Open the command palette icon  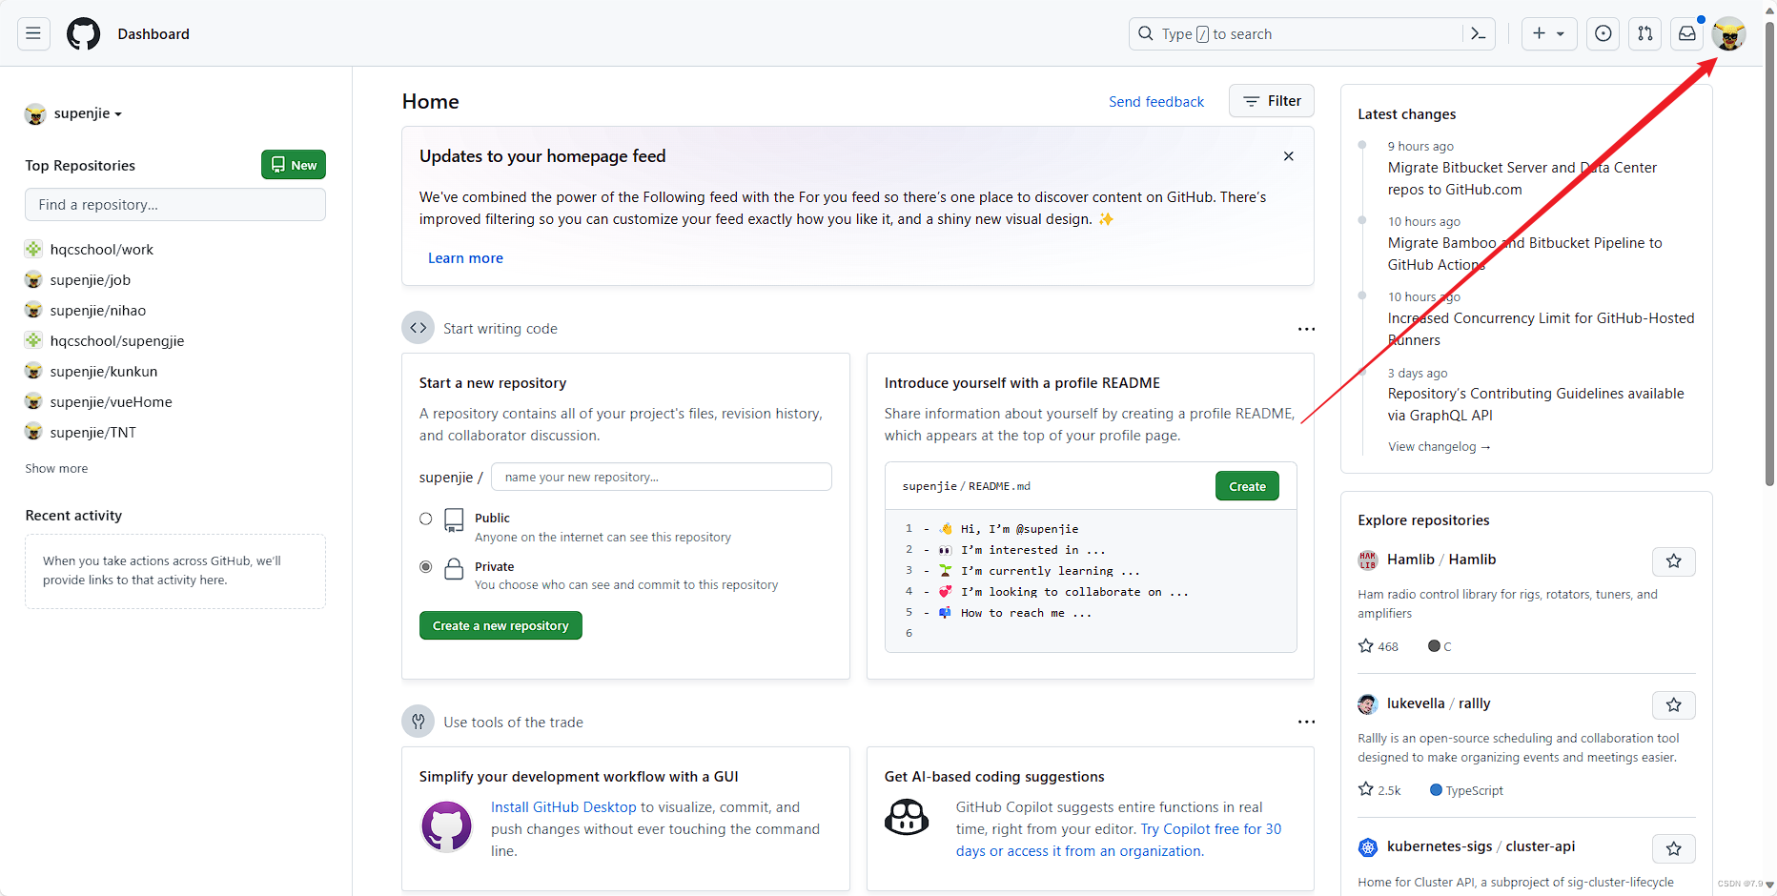pos(1478,34)
